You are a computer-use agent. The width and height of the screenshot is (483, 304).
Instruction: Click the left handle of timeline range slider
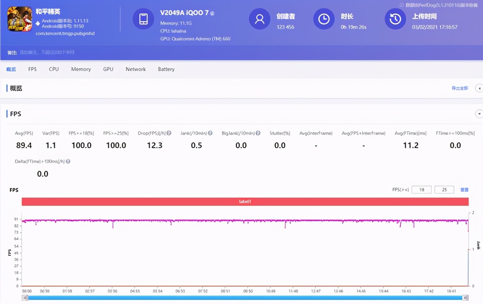(25, 298)
